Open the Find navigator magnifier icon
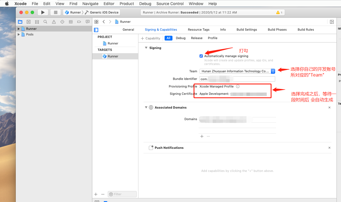The width and height of the screenshot is (341, 202). click(x=45, y=22)
